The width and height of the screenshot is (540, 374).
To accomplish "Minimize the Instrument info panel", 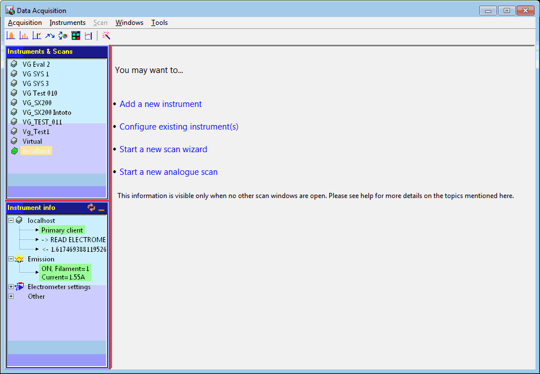I will click(101, 208).
